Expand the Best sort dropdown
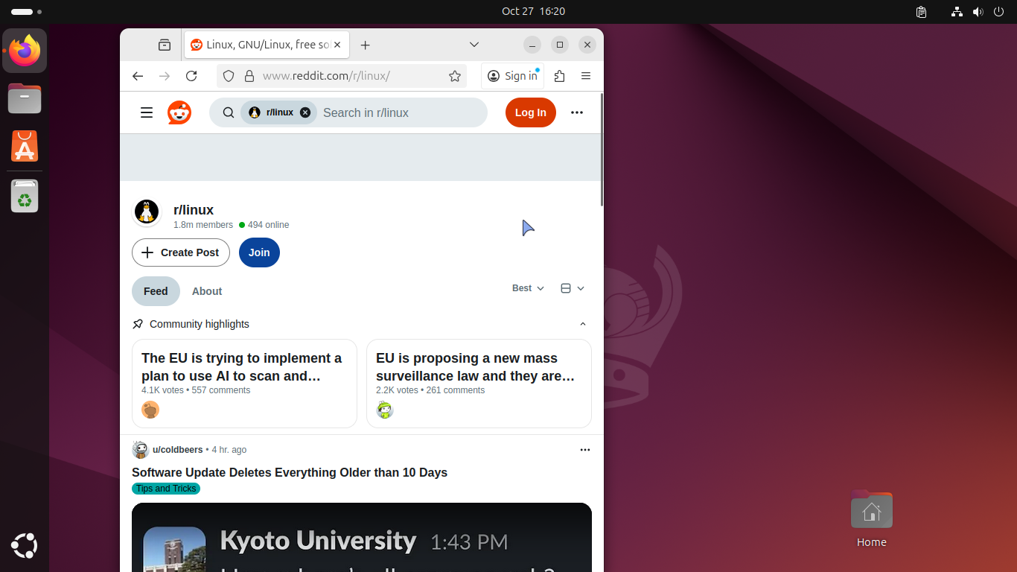This screenshot has height=572, width=1017. coord(528,288)
